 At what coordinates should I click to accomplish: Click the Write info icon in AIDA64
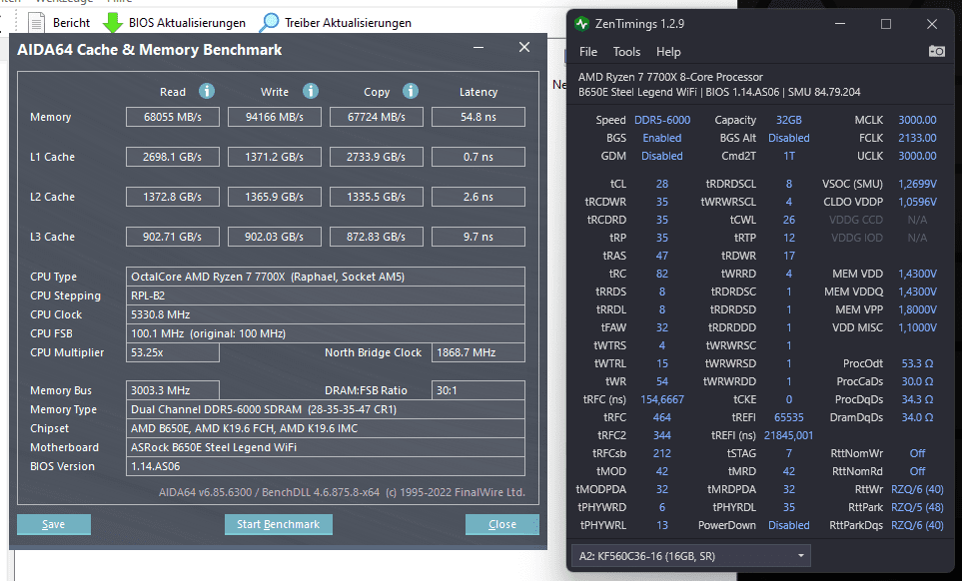[311, 91]
